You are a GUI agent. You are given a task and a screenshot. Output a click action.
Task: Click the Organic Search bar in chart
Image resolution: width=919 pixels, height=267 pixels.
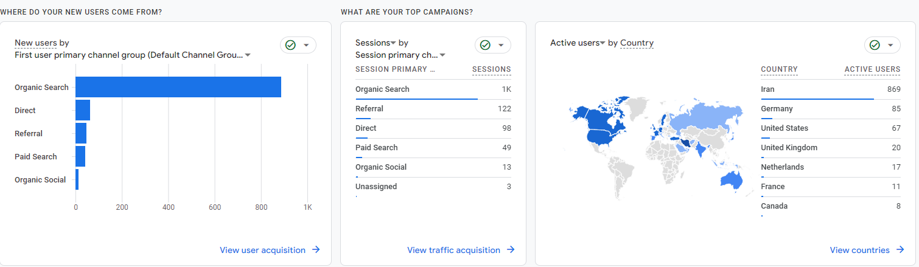(x=178, y=87)
